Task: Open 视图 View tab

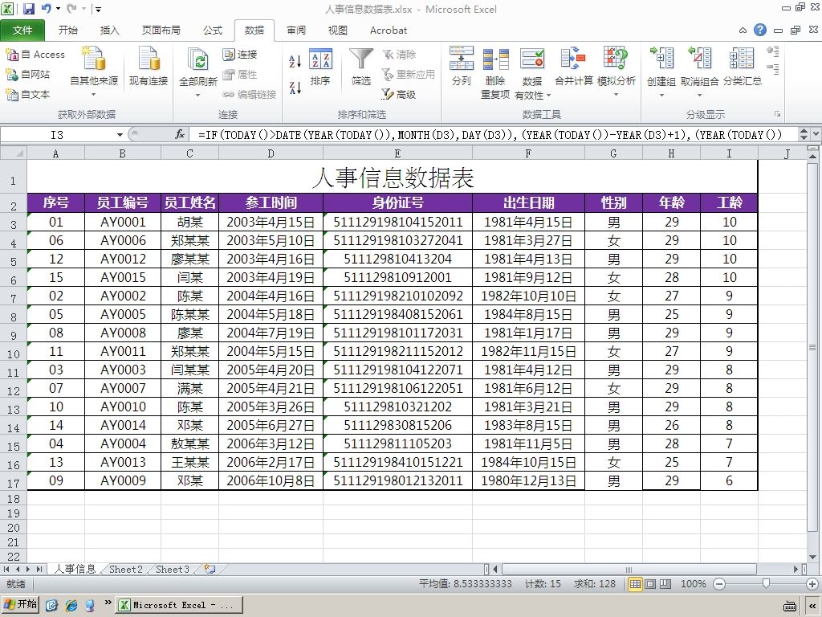Action: [x=338, y=30]
